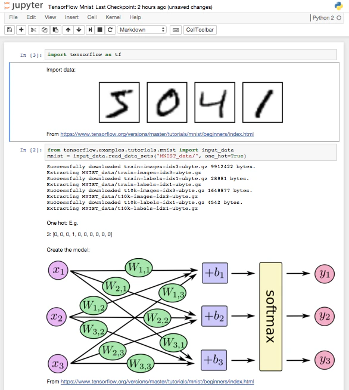The image size is (349, 390).
Task: Interrupt the kernel with the stop icon
Action: pos(100,30)
